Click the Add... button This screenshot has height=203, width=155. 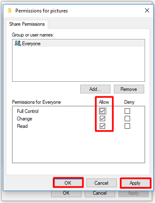[95, 89]
